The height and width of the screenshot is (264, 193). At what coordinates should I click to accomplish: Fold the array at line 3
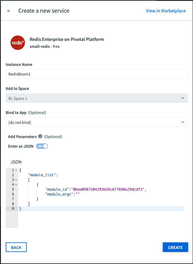coord(16,180)
